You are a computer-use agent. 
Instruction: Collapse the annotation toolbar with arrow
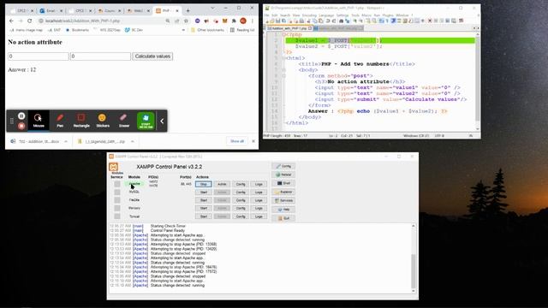(x=162, y=121)
